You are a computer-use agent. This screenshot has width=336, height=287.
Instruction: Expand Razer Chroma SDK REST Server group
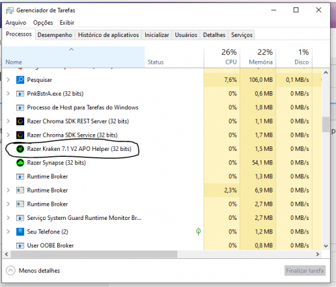[8, 121]
